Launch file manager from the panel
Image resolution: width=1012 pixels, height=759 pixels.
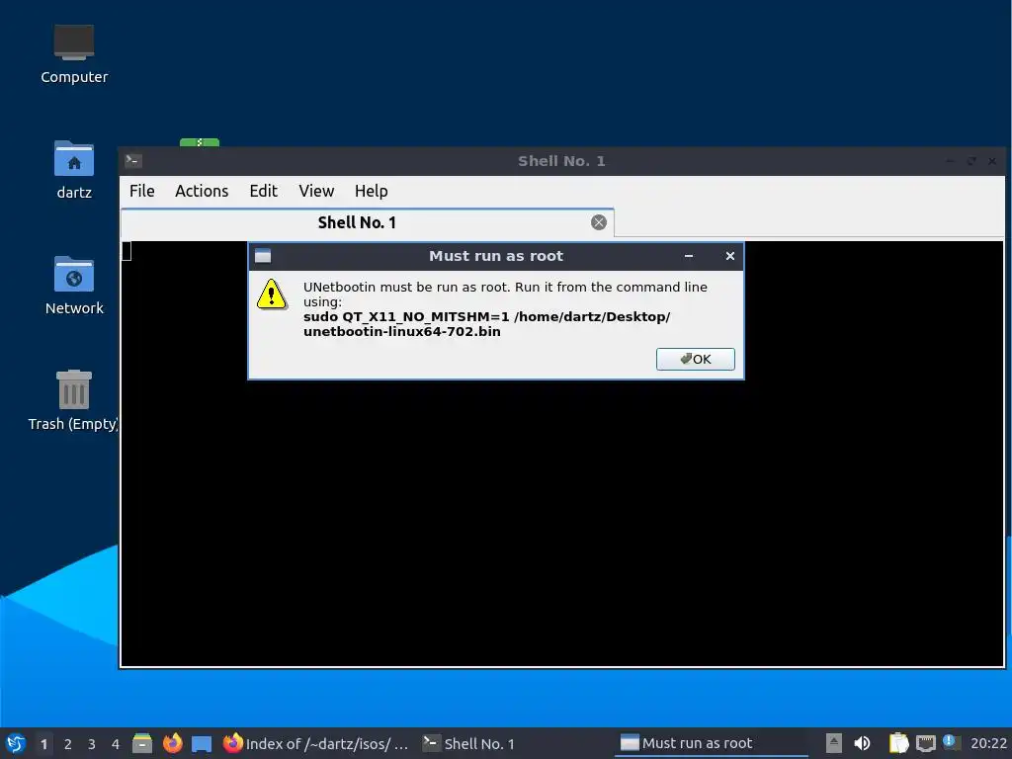[142, 743]
